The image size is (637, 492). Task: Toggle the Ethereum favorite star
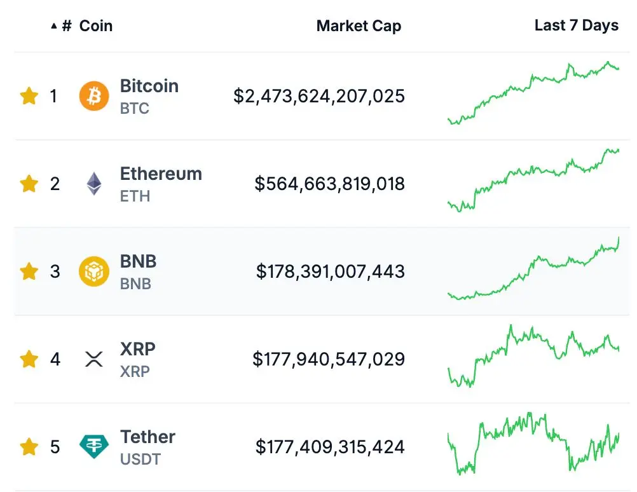coord(29,184)
